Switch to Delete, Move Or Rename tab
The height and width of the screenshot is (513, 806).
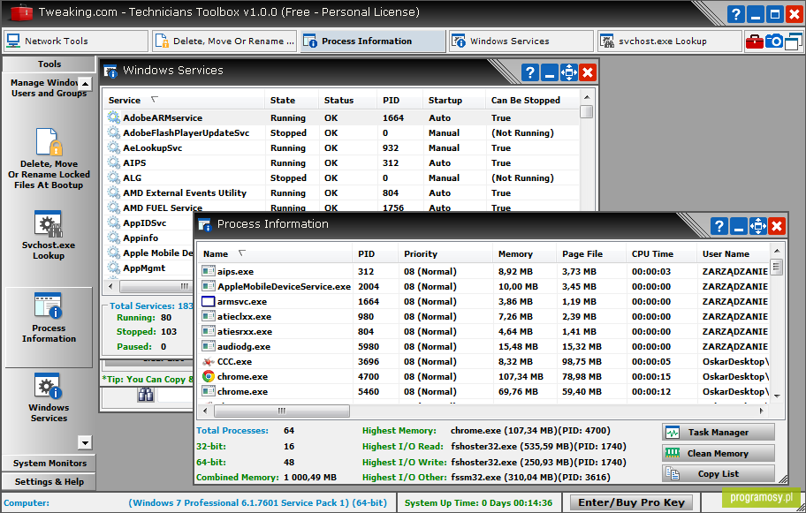click(x=224, y=41)
